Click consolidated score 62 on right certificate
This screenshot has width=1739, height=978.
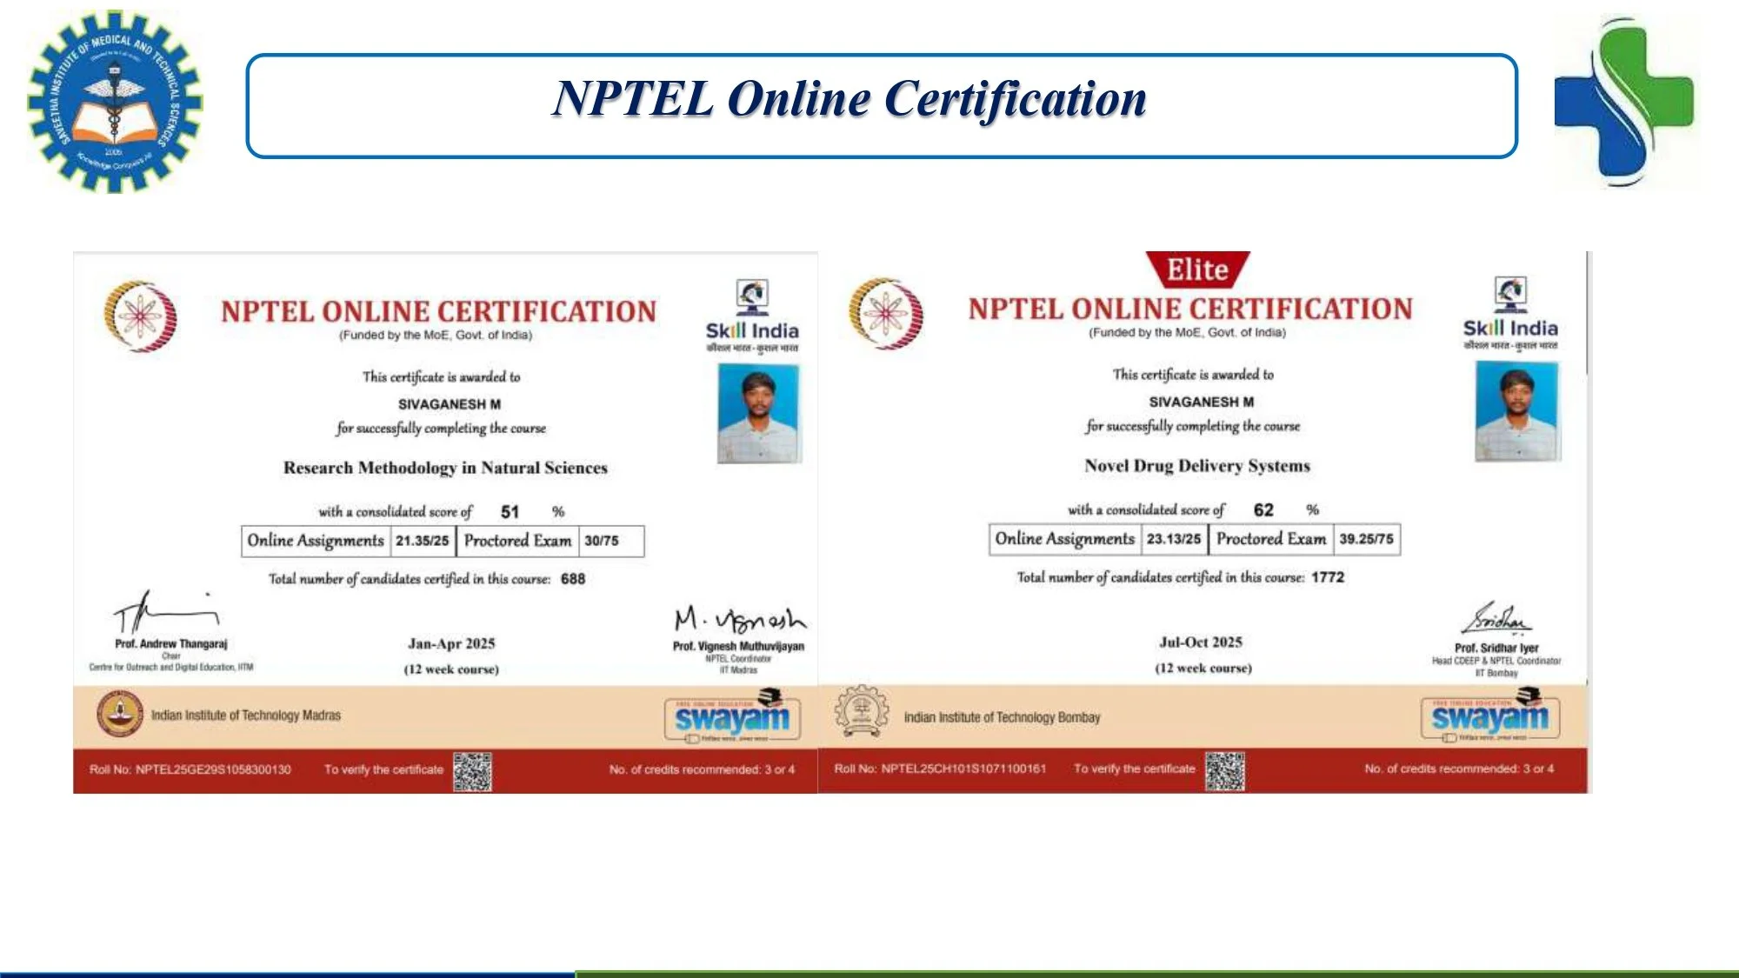tap(1263, 510)
